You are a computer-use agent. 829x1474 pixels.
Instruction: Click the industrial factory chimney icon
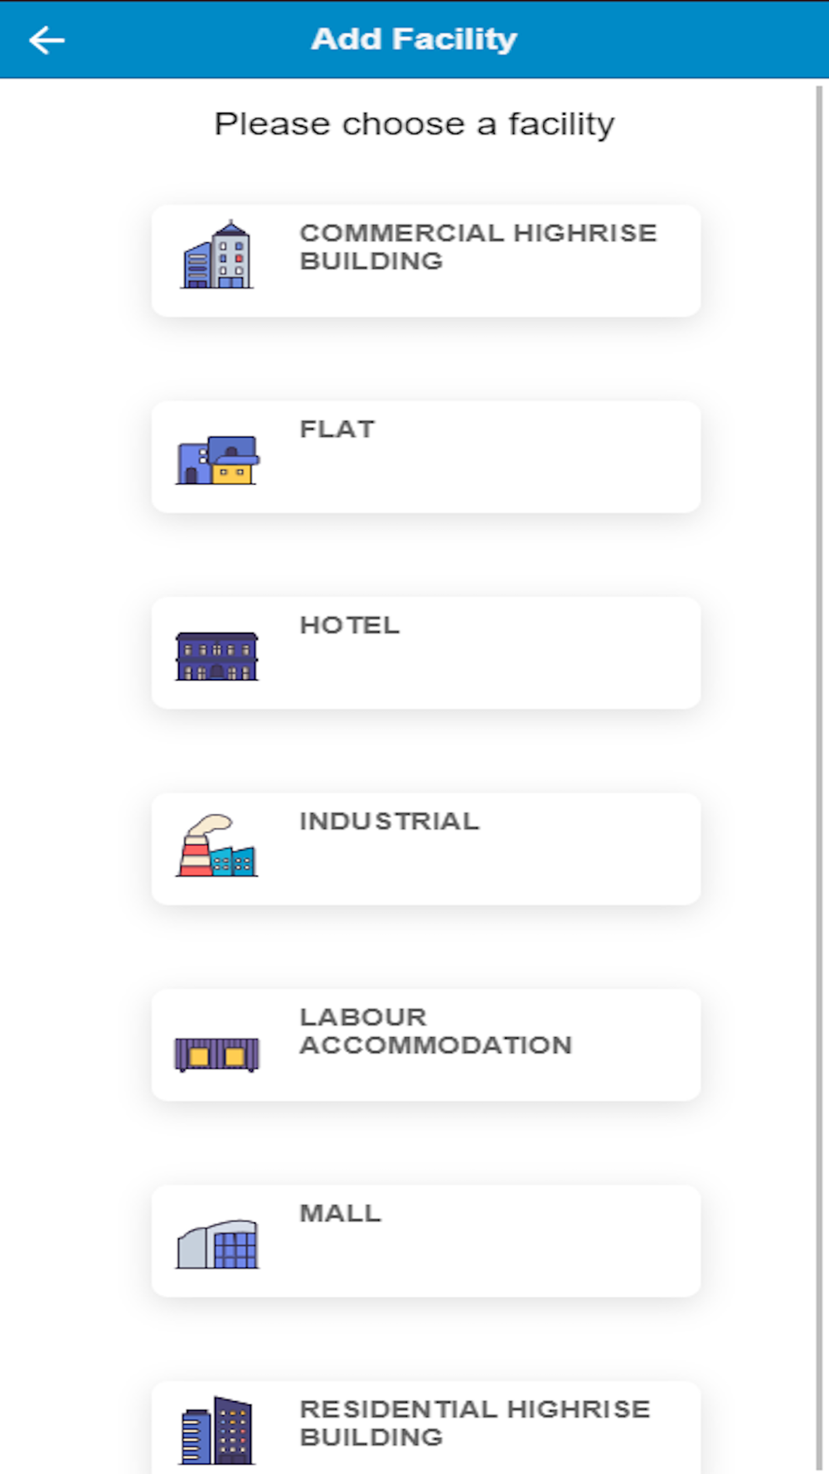pos(217,845)
